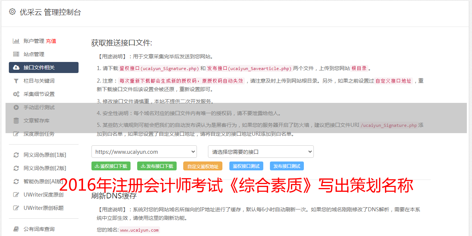This screenshot has width=472, height=236.
Task: Click the 优采云 管理控制台 title
Action: tap(50, 12)
